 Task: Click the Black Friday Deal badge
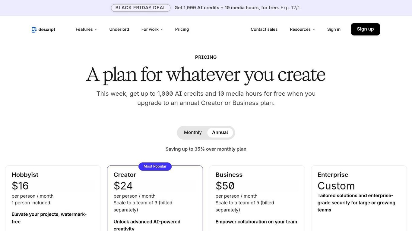tap(141, 8)
